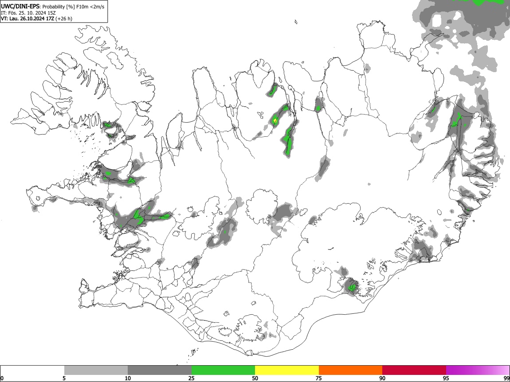Click the yellow 50–75% legend swatch
The height and width of the screenshot is (382, 510).
pyautogui.click(x=287, y=370)
